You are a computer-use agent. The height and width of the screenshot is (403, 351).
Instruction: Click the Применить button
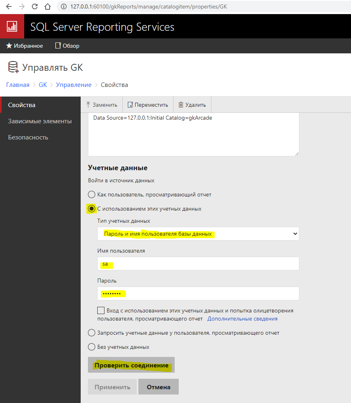(113, 387)
